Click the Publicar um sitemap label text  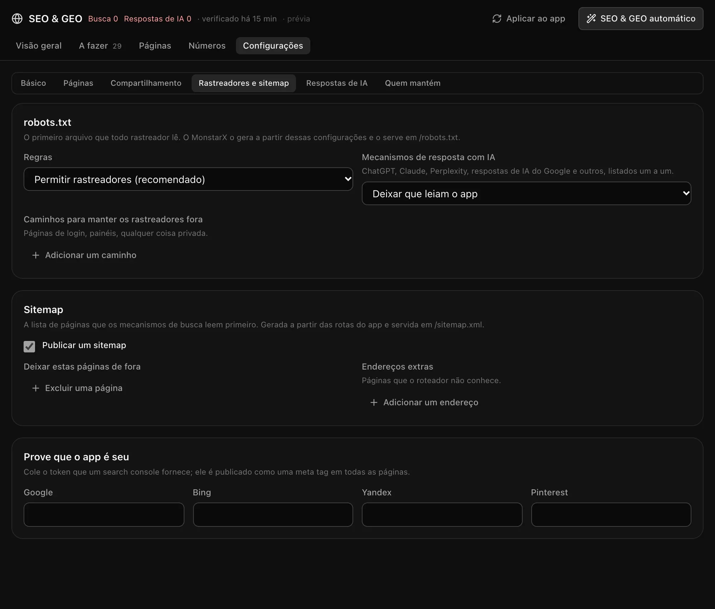pyautogui.click(x=84, y=345)
